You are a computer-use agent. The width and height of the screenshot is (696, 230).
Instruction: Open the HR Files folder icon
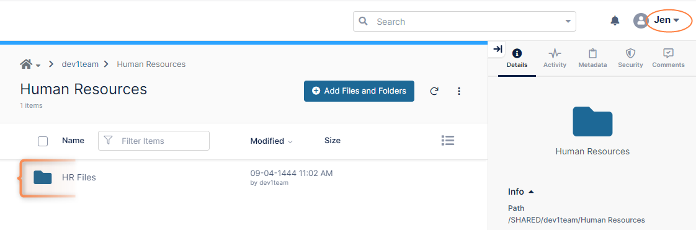(x=43, y=177)
